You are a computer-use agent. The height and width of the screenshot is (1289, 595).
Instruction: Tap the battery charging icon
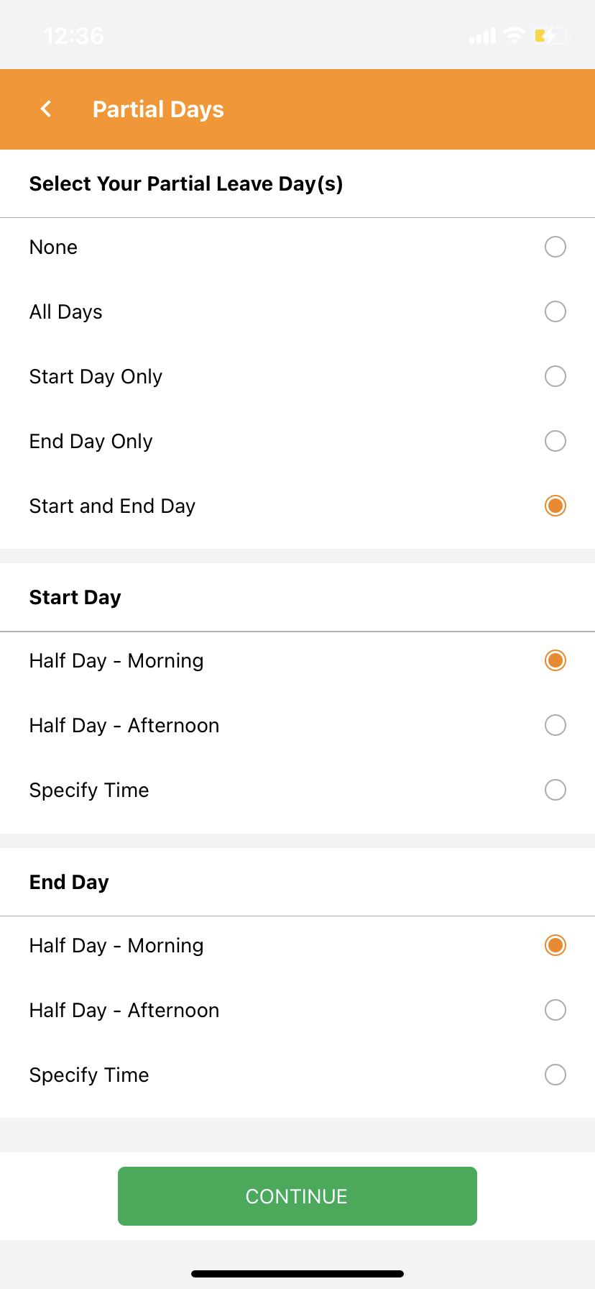[550, 35]
